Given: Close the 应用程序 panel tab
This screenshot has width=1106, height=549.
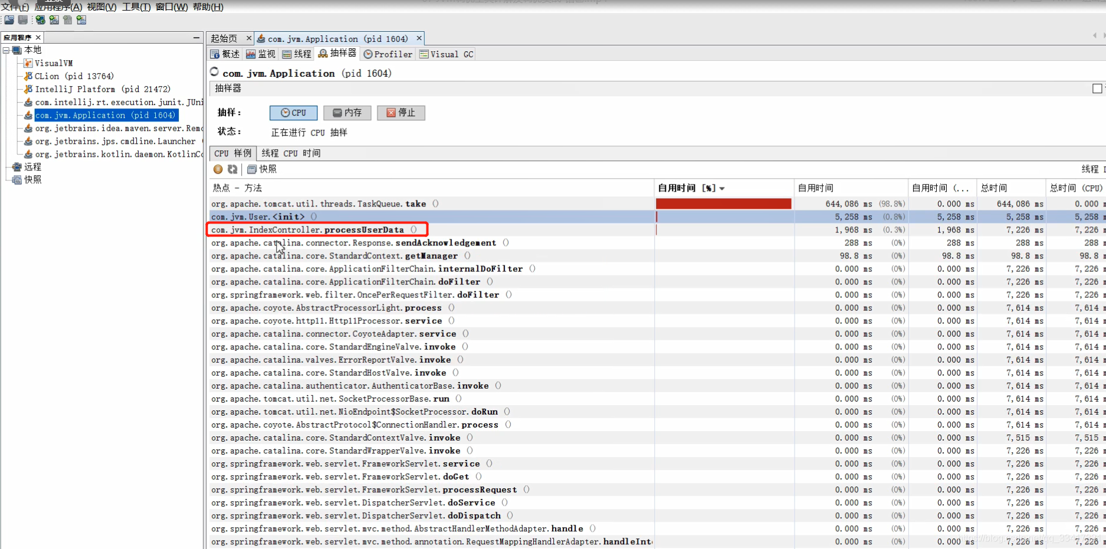Looking at the screenshot, I should pyautogui.click(x=38, y=38).
